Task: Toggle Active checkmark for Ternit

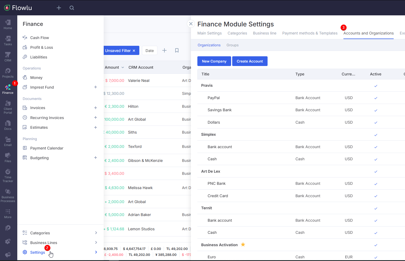Action: [376, 208]
